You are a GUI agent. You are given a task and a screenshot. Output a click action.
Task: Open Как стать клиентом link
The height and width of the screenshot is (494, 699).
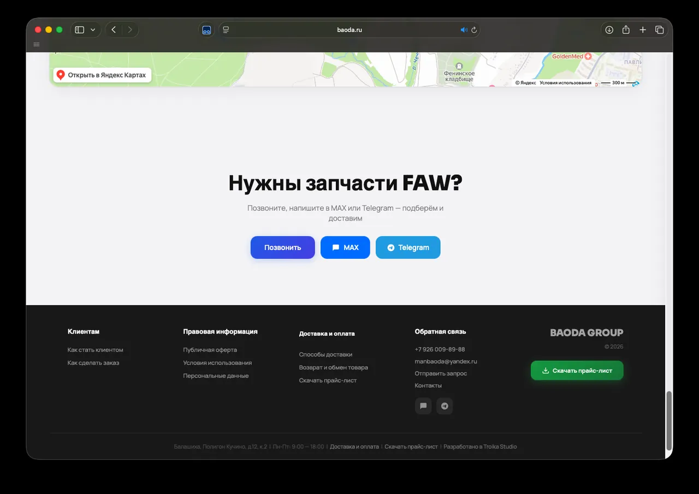pyautogui.click(x=96, y=350)
